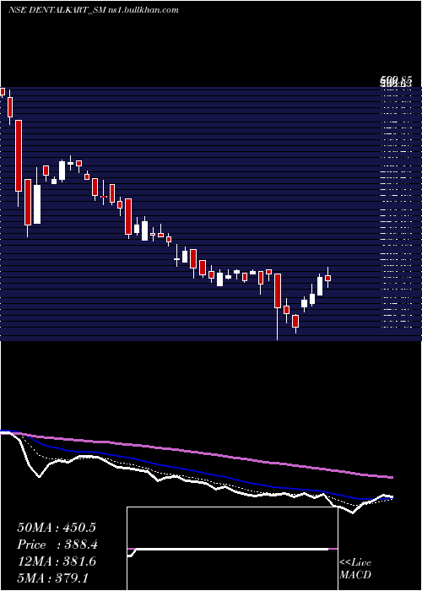422x591 pixels.
Task: Click the Price : 388.4 value
Action: [57, 545]
